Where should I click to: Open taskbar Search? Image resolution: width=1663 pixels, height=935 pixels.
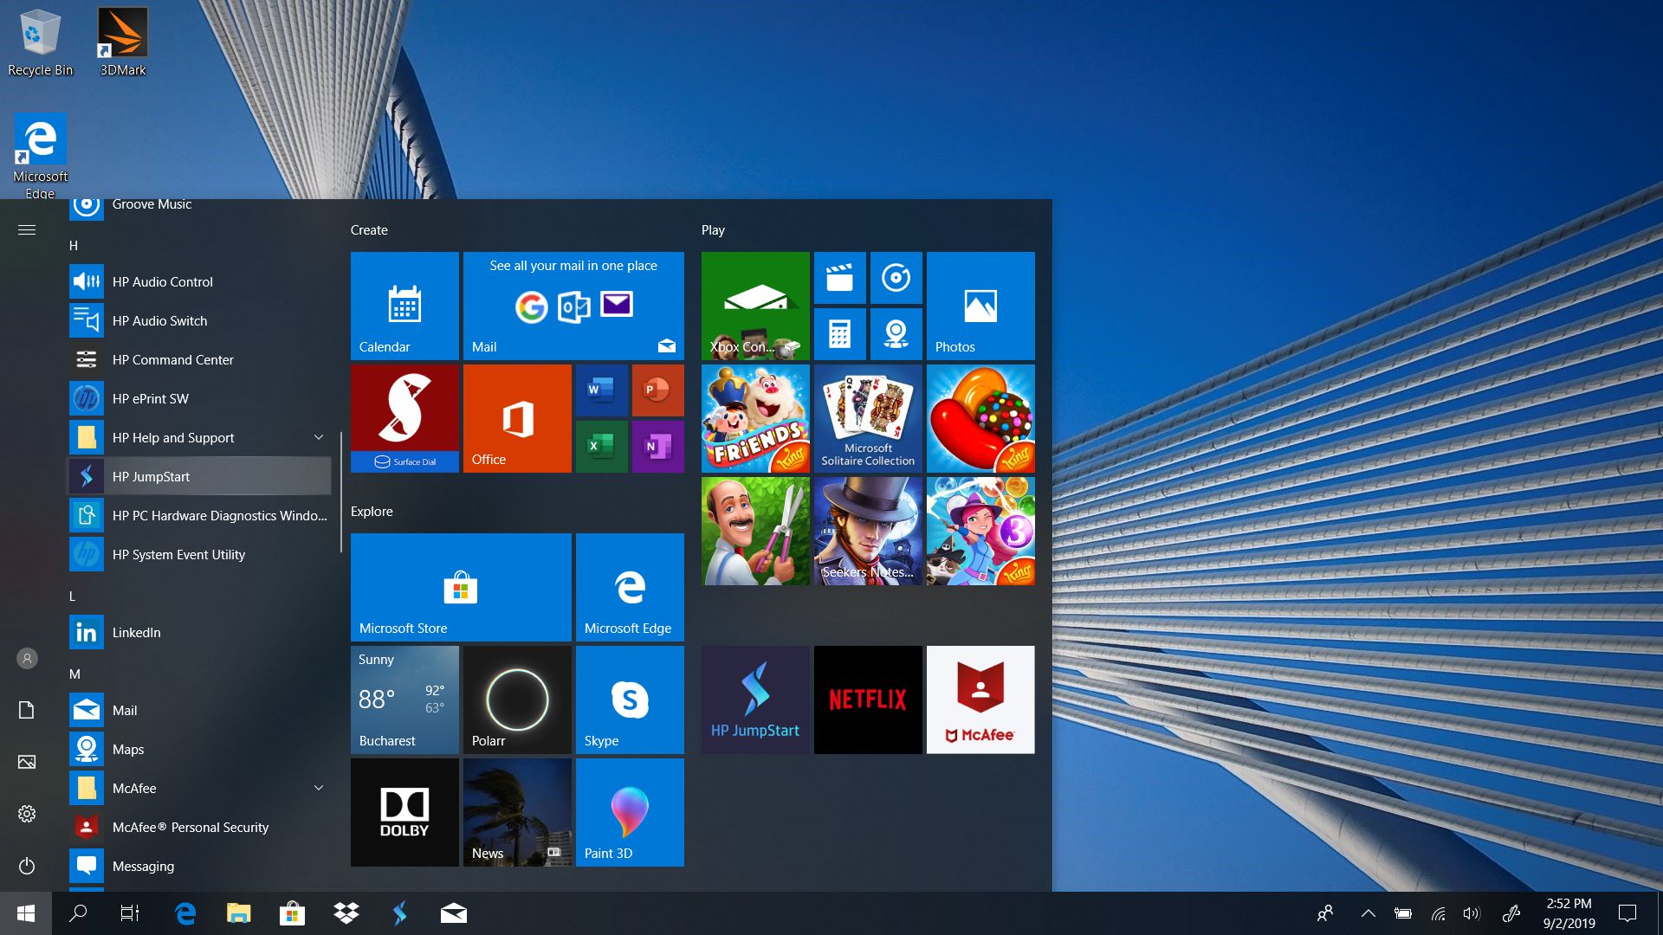[x=78, y=913]
